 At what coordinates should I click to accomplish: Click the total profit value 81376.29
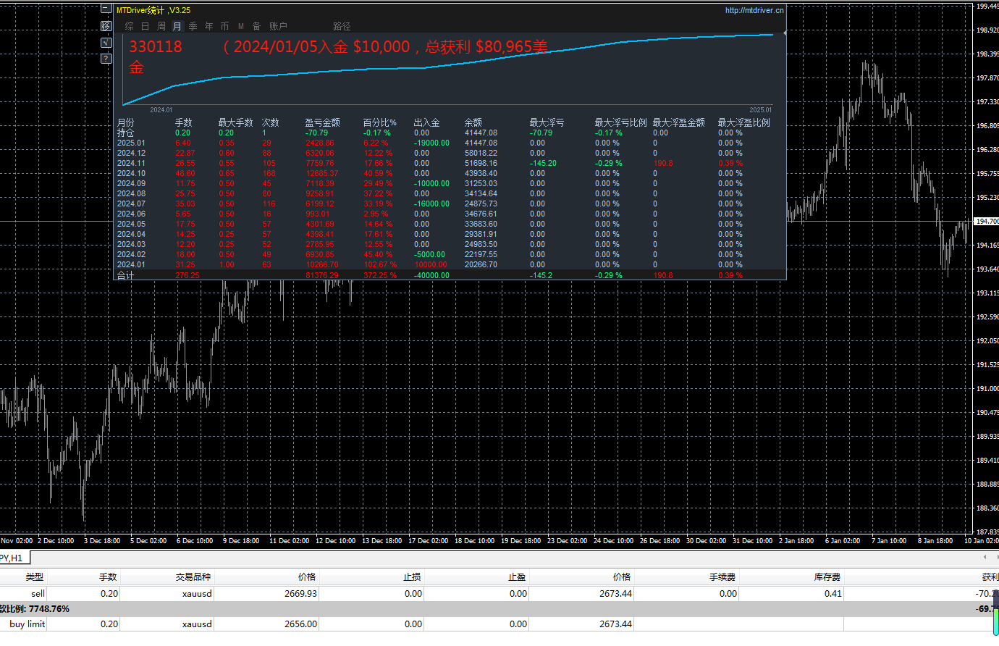click(322, 275)
